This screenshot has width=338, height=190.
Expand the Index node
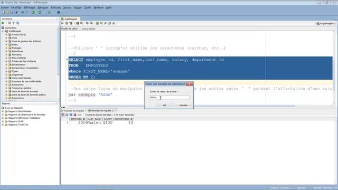[6, 44]
